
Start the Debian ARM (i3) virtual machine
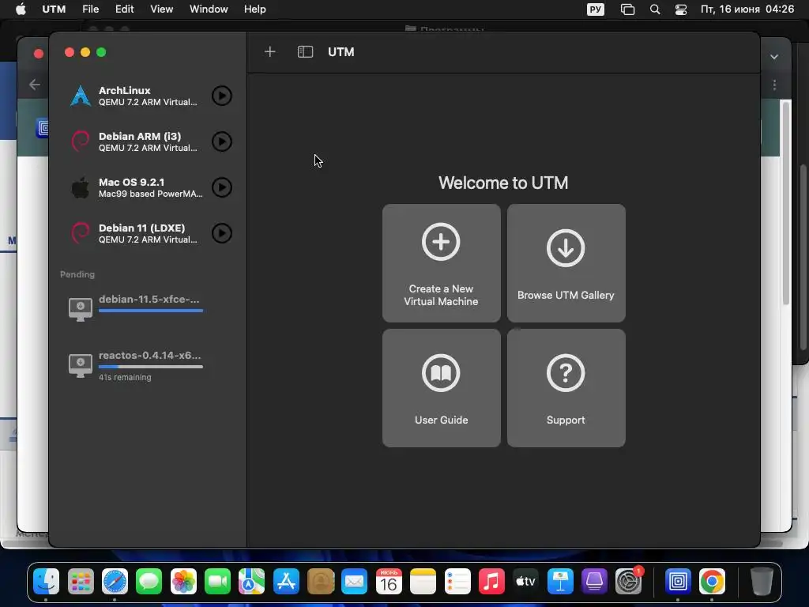coord(222,141)
